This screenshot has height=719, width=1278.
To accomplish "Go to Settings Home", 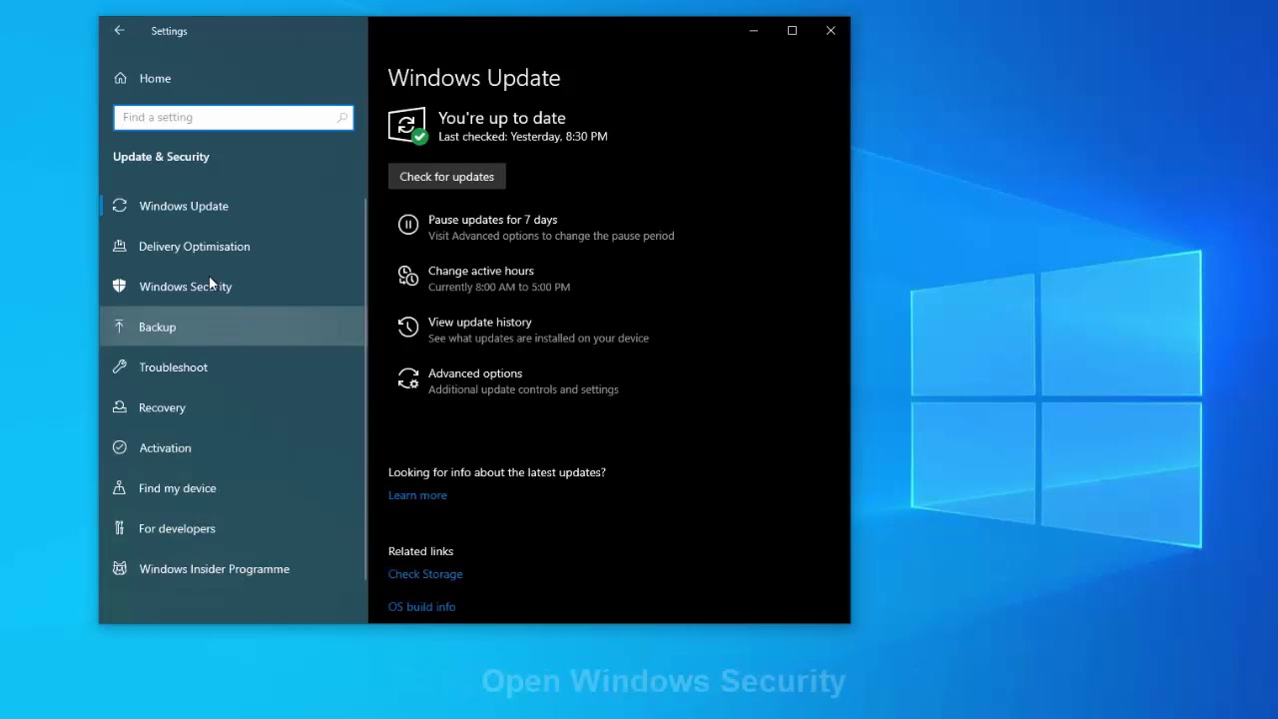I will [233, 78].
